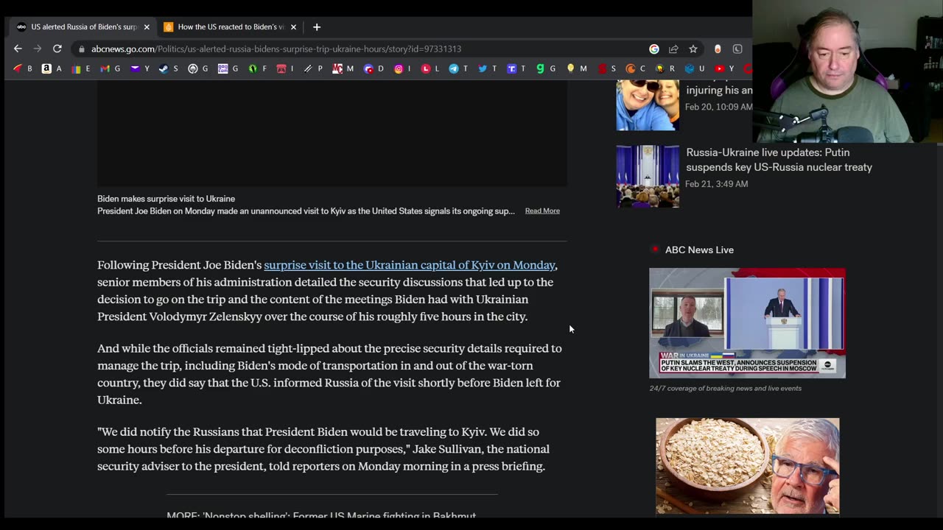The width and height of the screenshot is (943, 530).
Task: Open the blue cube bookmark labeled U
Action: [x=694, y=68]
